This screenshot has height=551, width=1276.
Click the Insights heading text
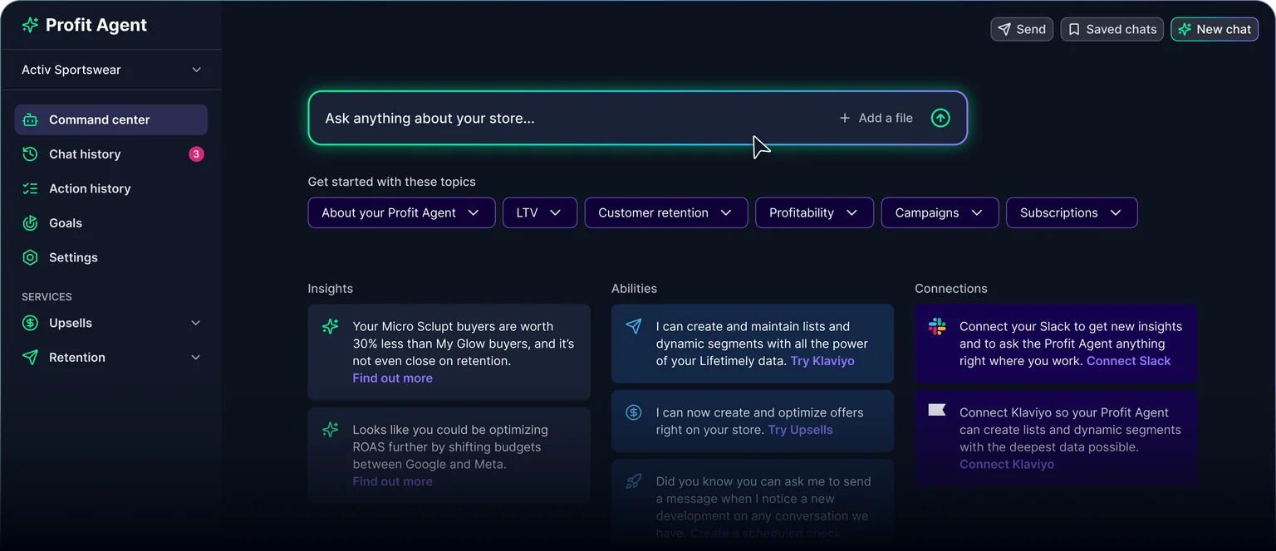coord(331,289)
